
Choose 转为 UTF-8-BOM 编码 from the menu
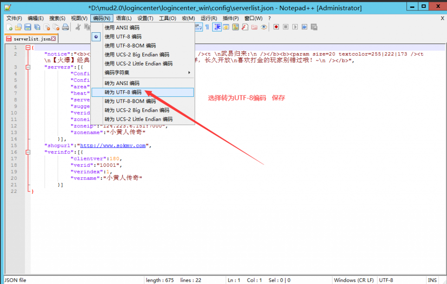coord(143,101)
